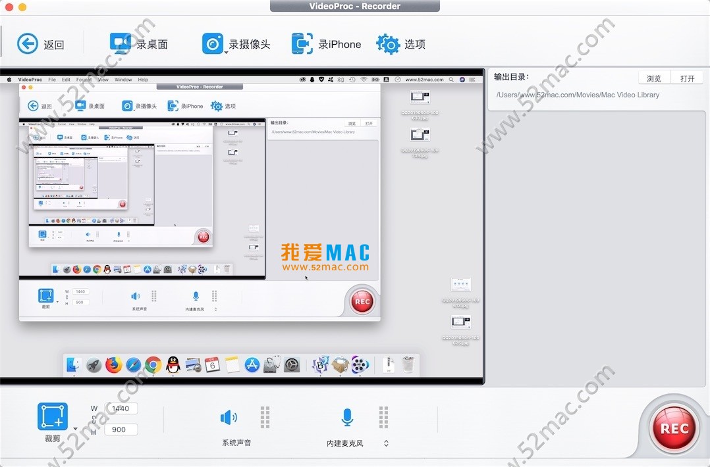Click the App Store icon in the previewed dock

coord(252,364)
